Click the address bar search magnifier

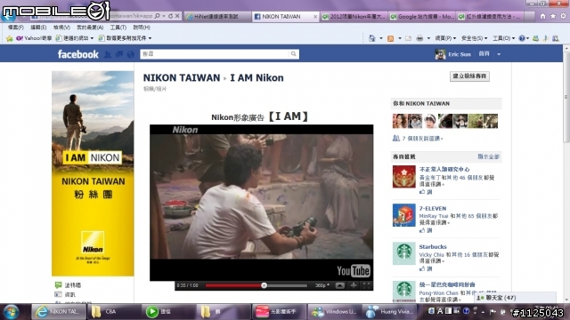tap(157, 16)
